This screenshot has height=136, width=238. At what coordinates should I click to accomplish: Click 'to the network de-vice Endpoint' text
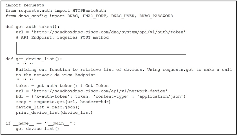pos(56,75)
